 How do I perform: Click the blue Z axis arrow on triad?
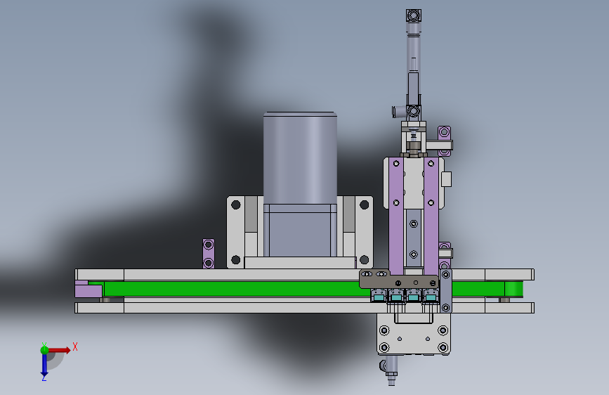[44, 365]
